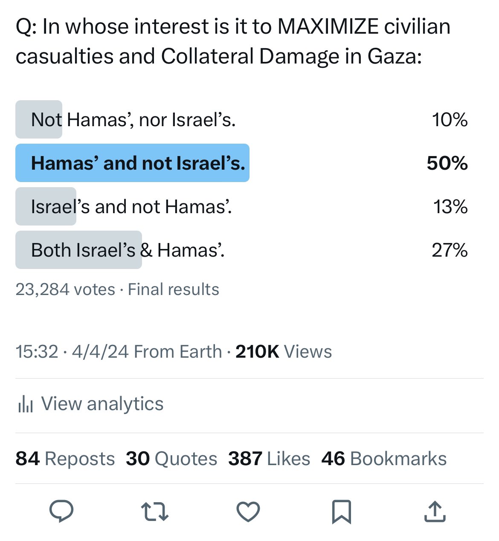499x541 pixels.
Task: Select "Hamas' and not Israel's" poll option
Action: pos(138,163)
